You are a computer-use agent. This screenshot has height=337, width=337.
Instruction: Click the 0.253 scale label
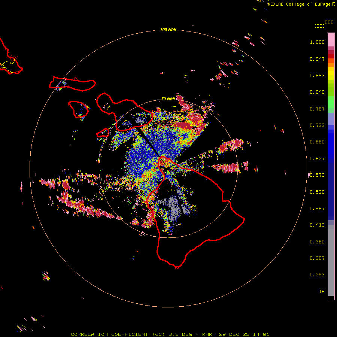click(x=317, y=275)
